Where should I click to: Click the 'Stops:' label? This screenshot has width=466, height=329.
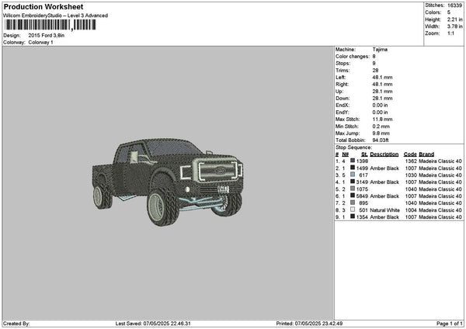[x=343, y=64]
